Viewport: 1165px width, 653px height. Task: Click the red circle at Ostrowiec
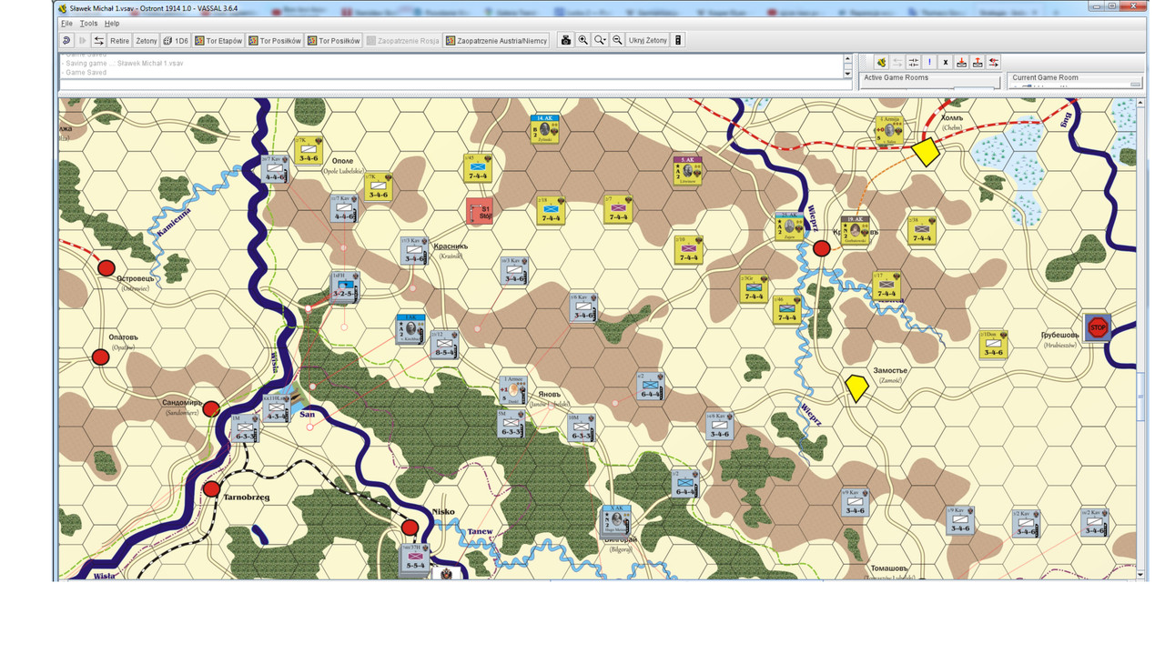[x=106, y=267]
